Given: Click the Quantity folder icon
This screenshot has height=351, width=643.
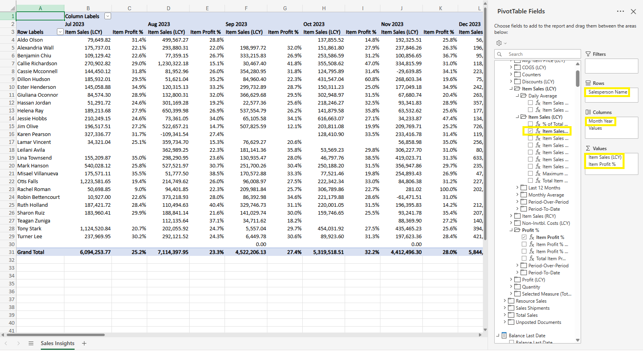Looking at the screenshot, I should click(x=517, y=287).
